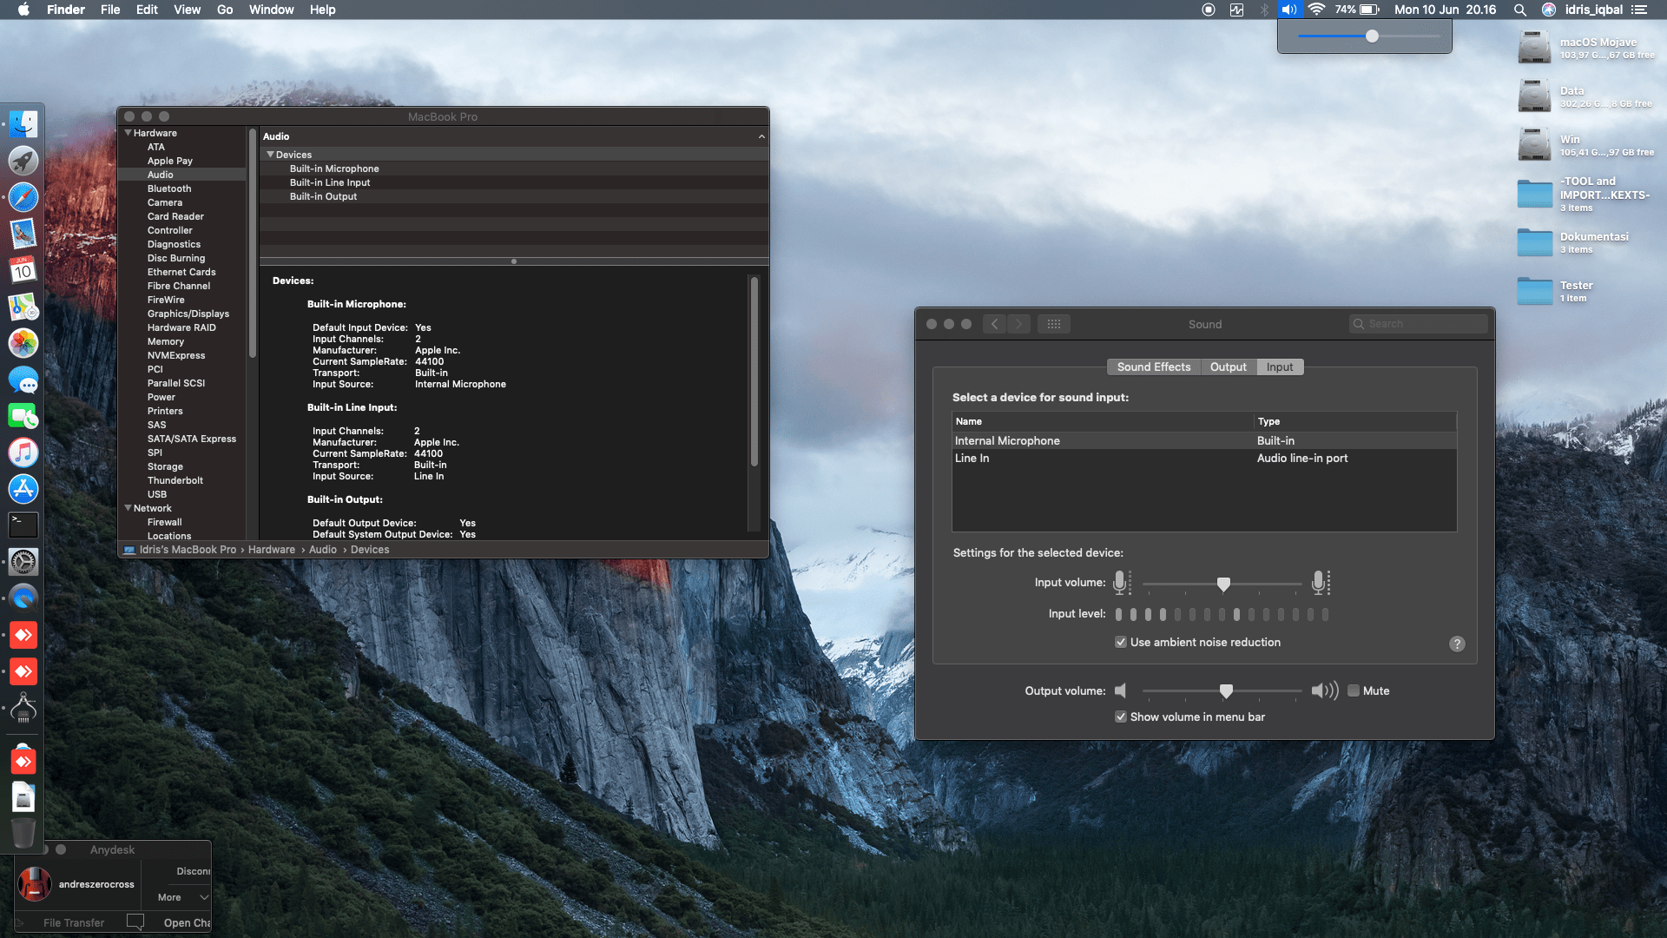Open Terminal from the dock
Viewport: 1667px width, 938px height.
(x=23, y=525)
